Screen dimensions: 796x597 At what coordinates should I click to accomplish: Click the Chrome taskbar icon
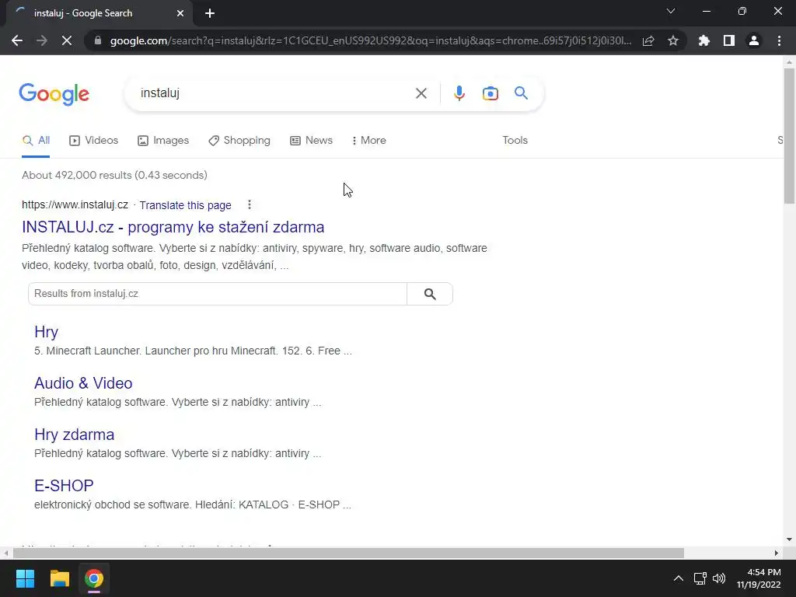tap(94, 578)
